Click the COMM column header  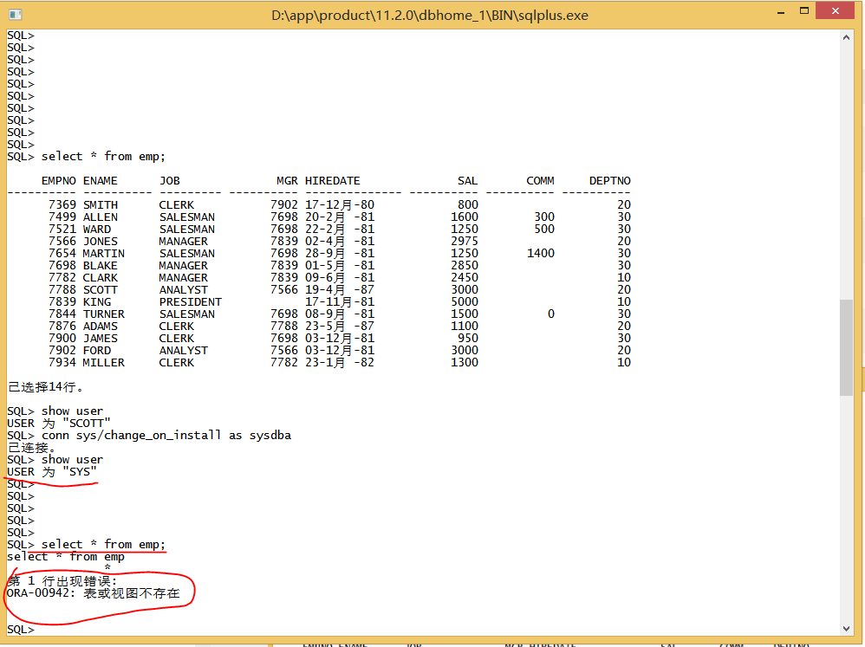(x=540, y=181)
